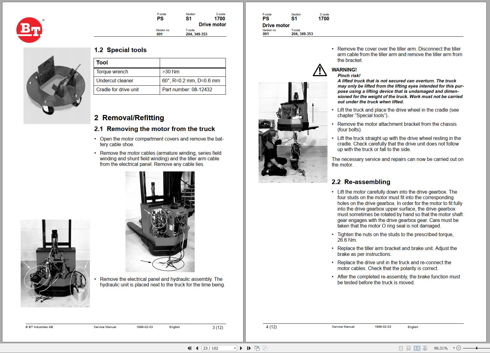Enable single page view layout
The width and height of the screenshot is (490, 353).
(x=401, y=348)
